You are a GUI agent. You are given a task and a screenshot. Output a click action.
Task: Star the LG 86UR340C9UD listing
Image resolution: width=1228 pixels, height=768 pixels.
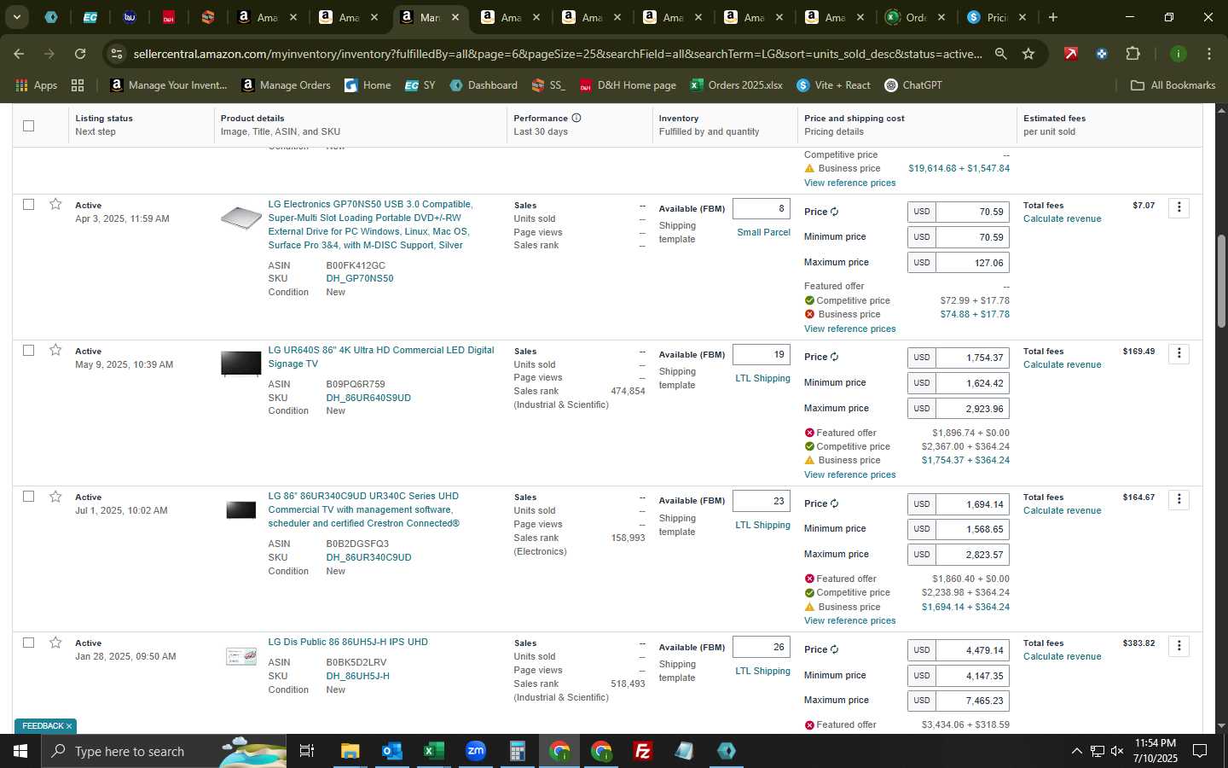[x=55, y=497]
